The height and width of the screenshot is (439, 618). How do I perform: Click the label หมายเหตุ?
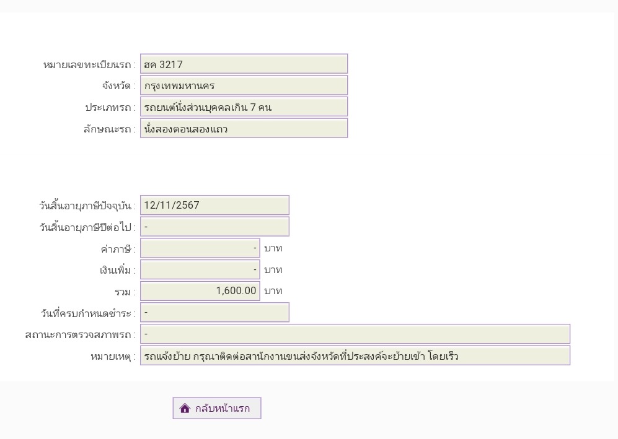click(113, 357)
